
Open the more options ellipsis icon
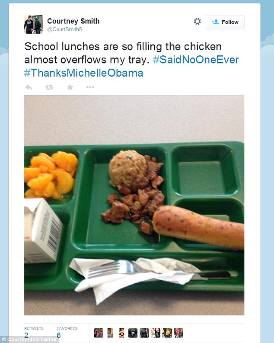(90, 87)
